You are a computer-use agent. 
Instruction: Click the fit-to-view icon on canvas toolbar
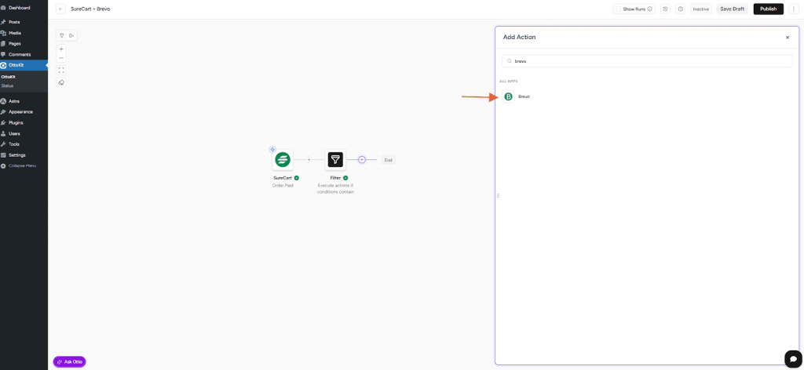pos(61,70)
